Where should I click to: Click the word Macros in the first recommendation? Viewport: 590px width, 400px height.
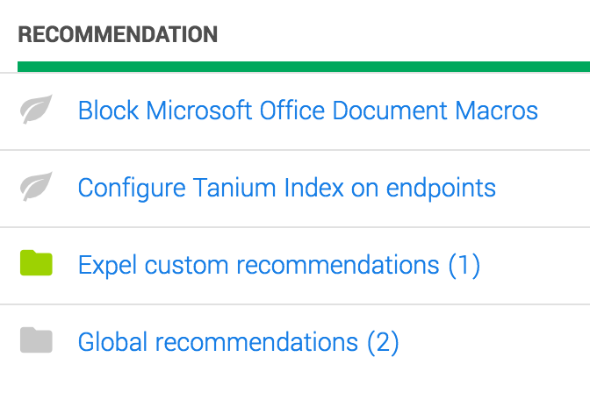[496, 111]
